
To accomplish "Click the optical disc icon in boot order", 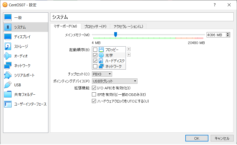I will point(101,55).
